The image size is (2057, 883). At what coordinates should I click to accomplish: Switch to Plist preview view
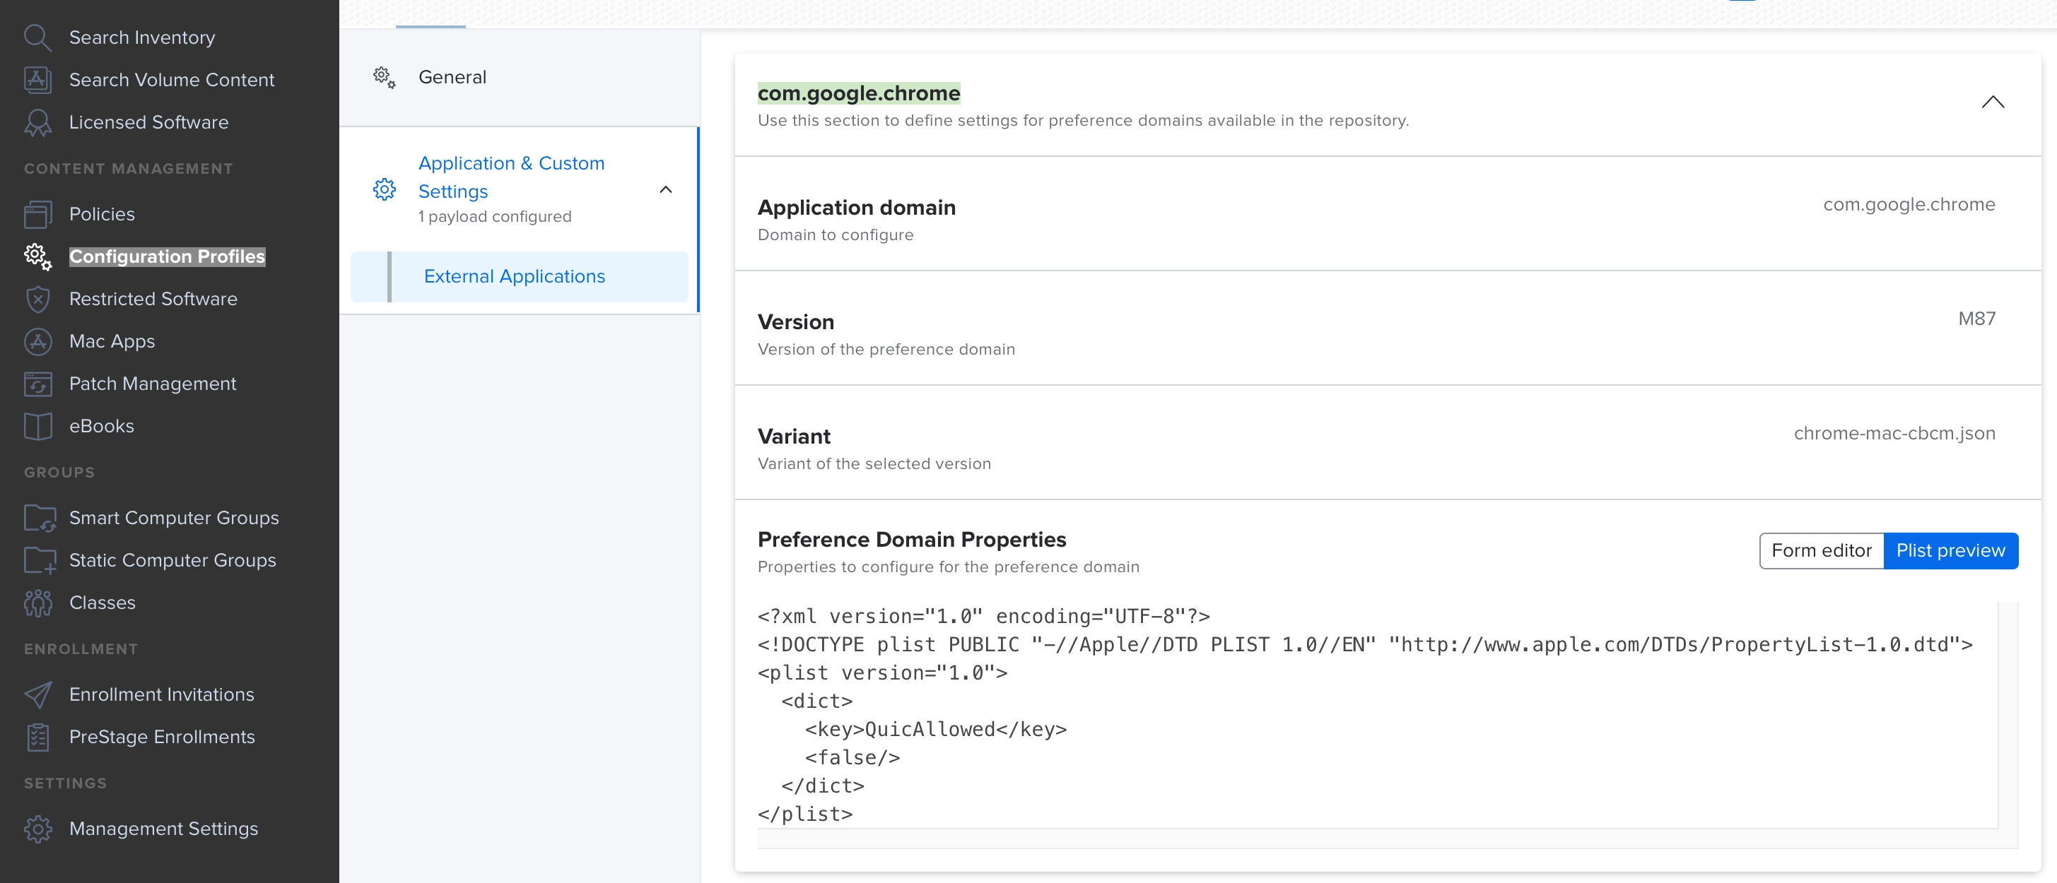pos(1951,550)
